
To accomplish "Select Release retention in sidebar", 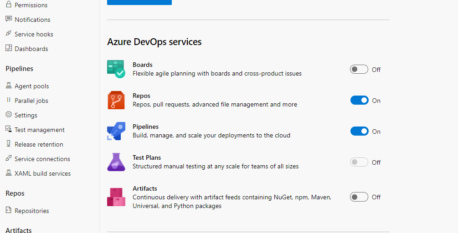I will click(x=39, y=144).
